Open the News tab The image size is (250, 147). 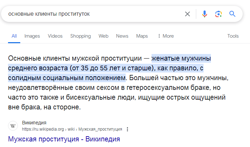(x=122, y=36)
